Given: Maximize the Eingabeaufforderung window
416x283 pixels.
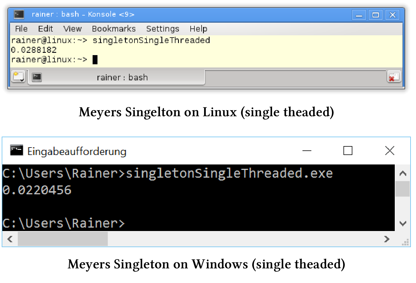Looking at the screenshot, I should click(x=348, y=151).
